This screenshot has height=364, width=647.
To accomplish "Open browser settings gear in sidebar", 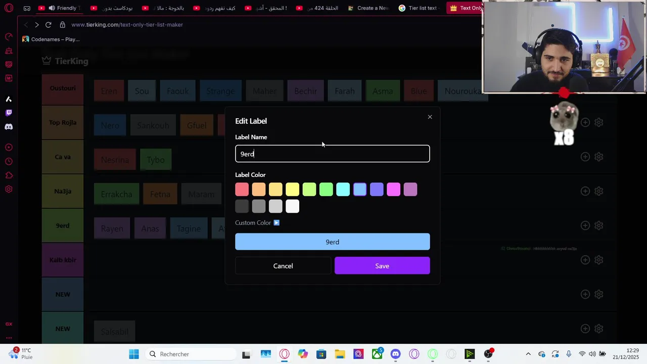I will coord(9,189).
